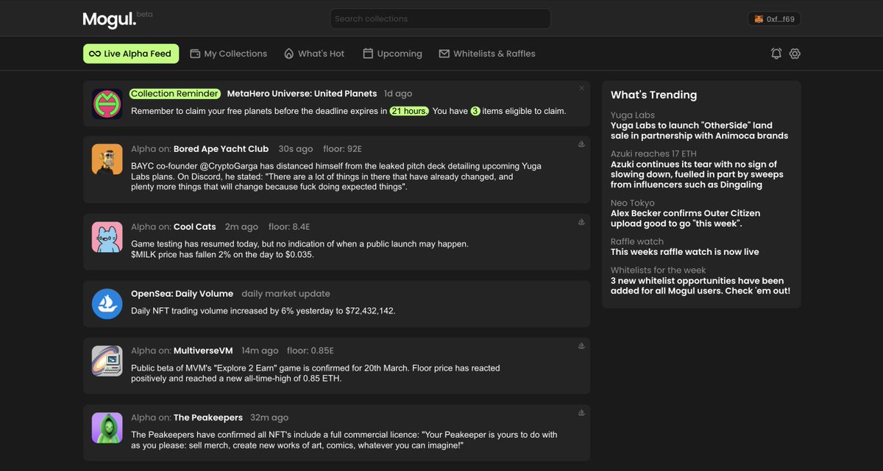883x471 pixels.
Task: Click the BAYC co-founder @CryptoGarga post text
Action: [x=336, y=176]
